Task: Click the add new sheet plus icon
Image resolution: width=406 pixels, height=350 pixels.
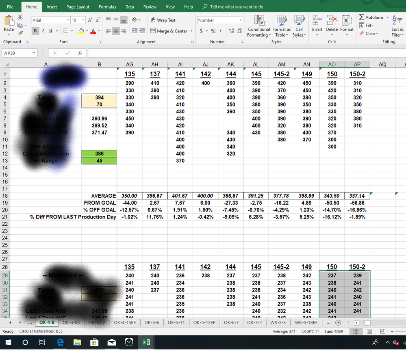Action: coord(338,322)
